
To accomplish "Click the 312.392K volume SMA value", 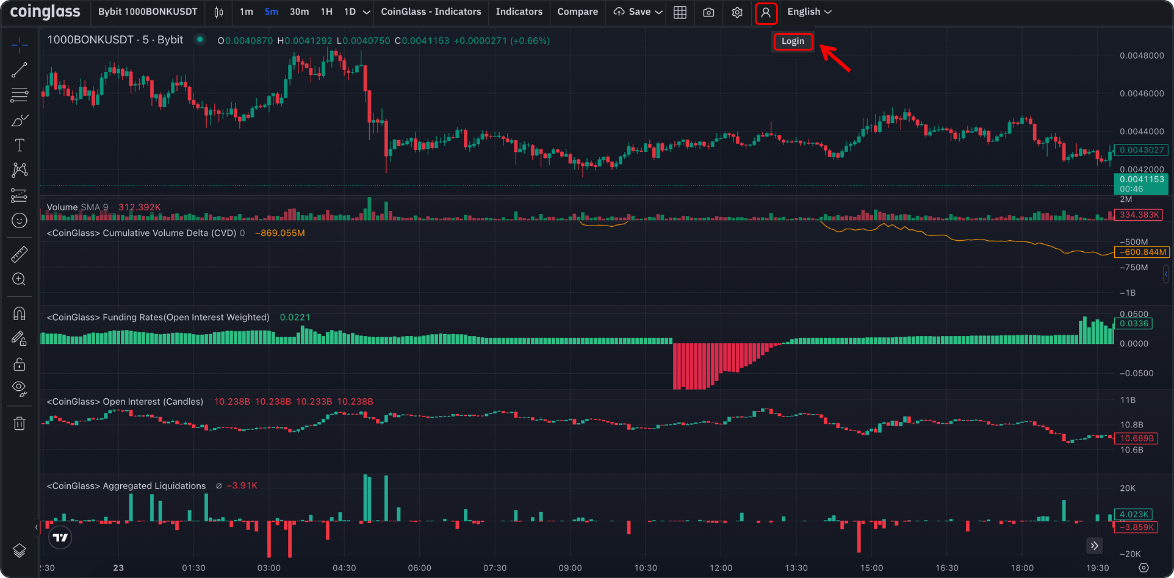I will (x=140, y=207).
